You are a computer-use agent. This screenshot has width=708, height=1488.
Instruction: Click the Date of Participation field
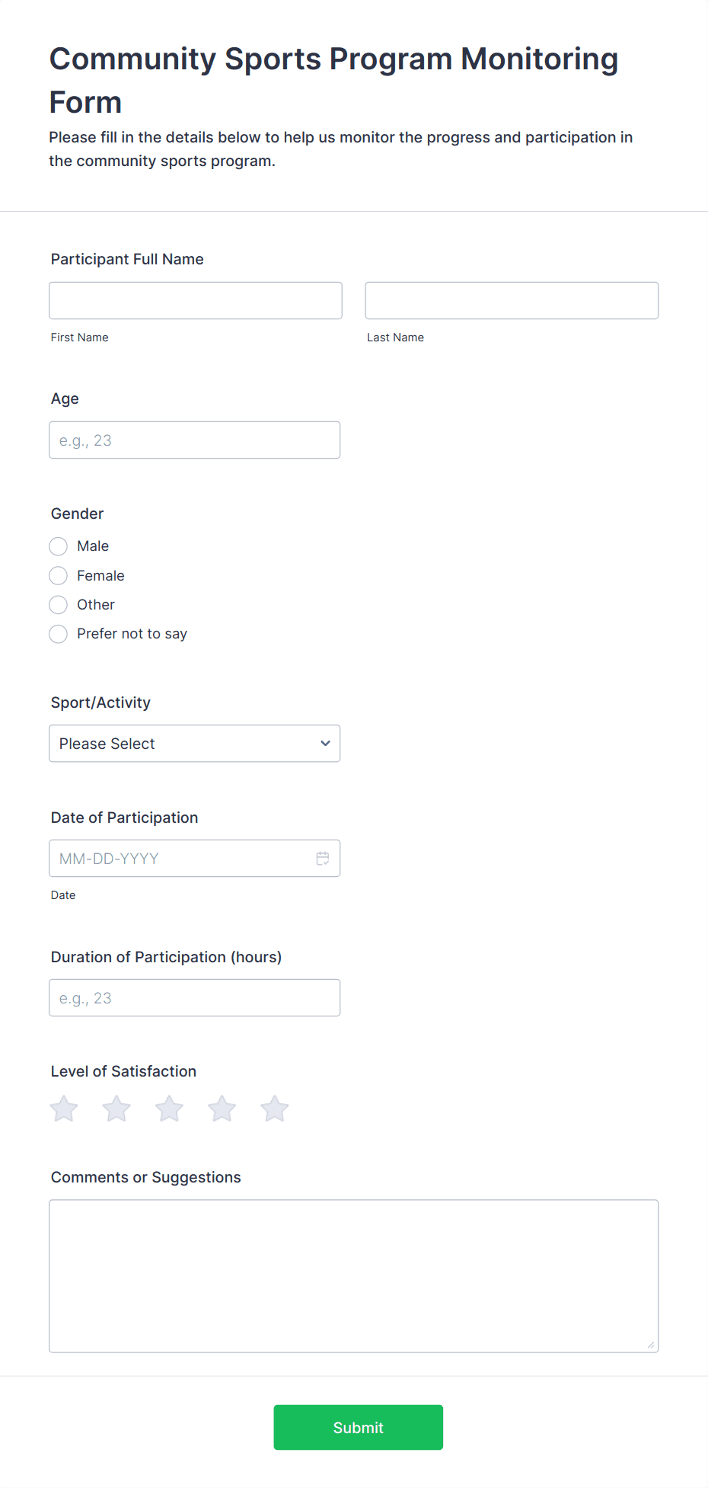195,859
